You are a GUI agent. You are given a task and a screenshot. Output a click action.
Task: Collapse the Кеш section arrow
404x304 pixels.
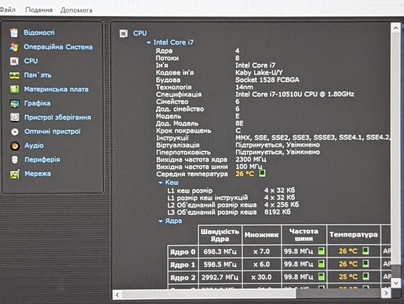161,183
